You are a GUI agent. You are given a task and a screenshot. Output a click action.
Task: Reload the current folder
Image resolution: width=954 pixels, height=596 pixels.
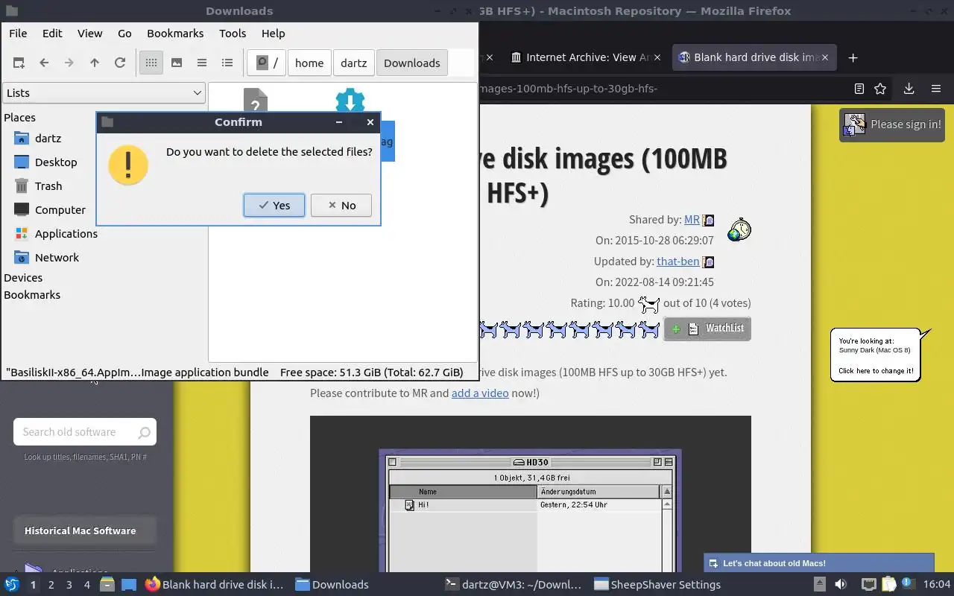(x=120, y=63)
